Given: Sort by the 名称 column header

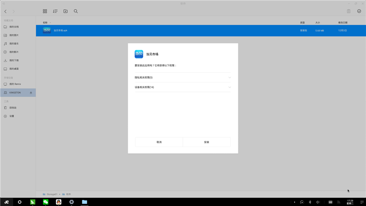Looking at the screenshot, I should 45,22.
